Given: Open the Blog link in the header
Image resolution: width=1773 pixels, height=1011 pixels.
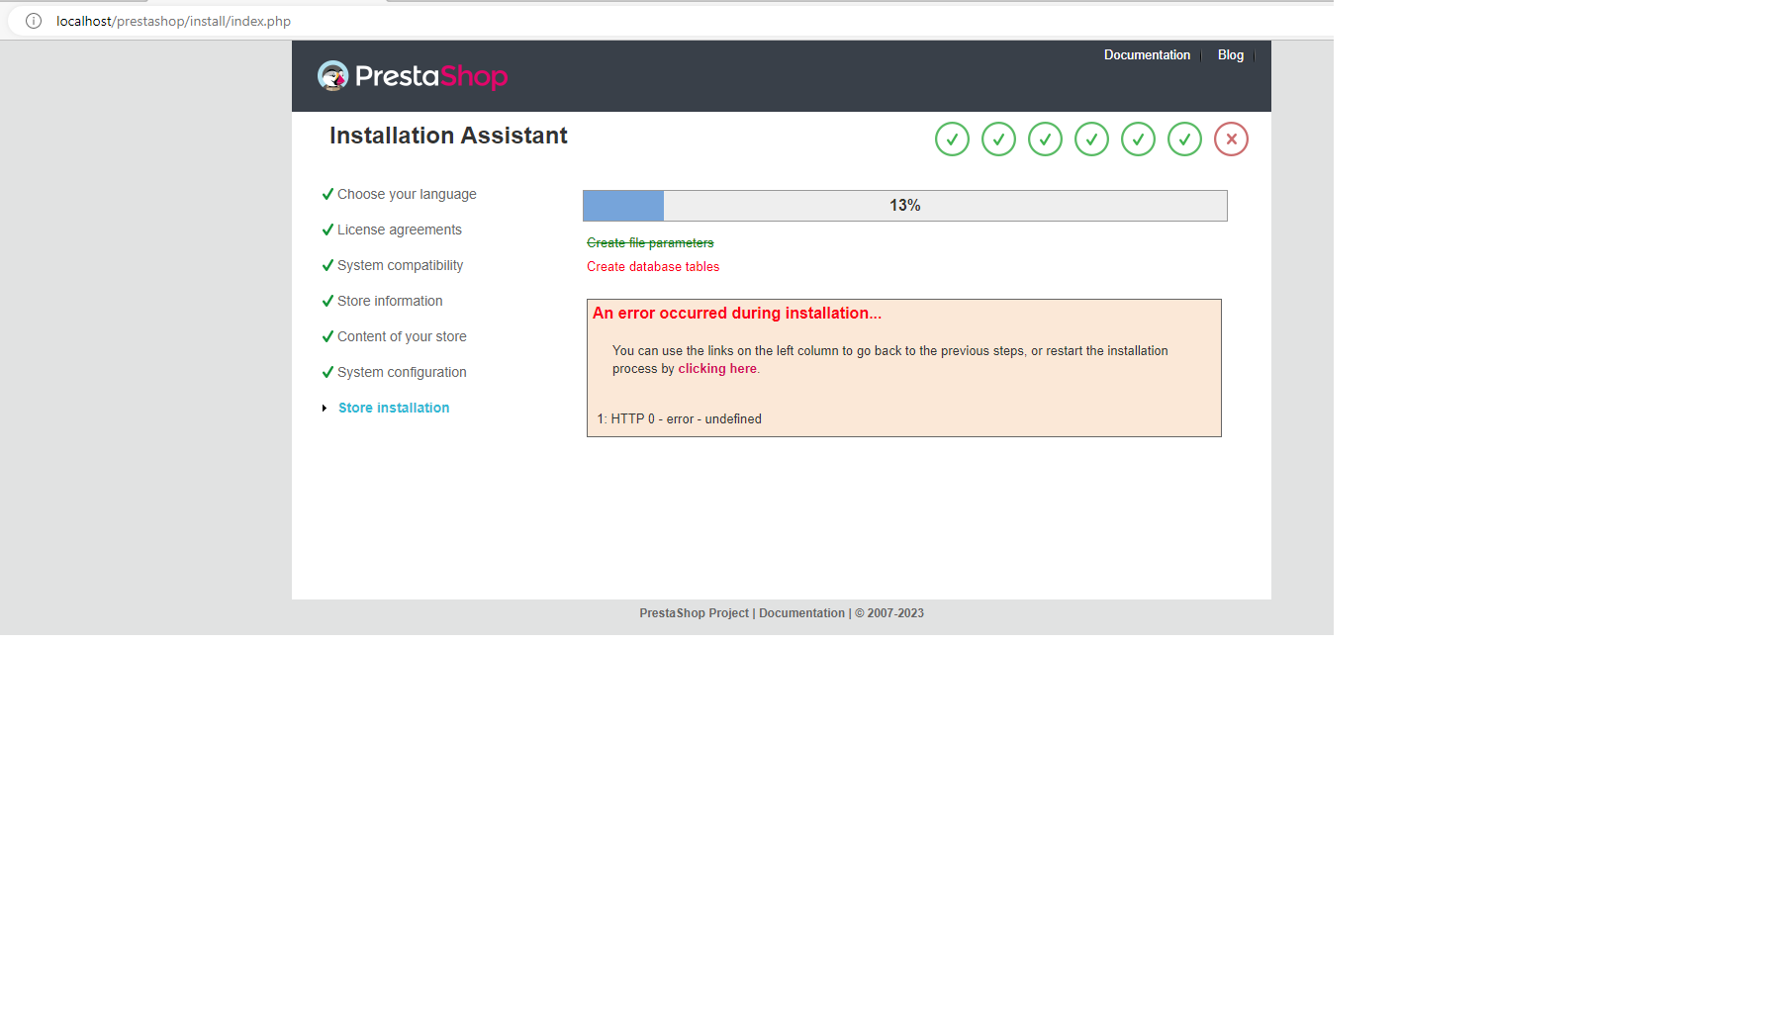Looking at the screenshot, I should click(1231, 55).
